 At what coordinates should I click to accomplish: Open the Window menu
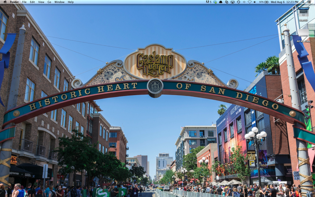[59, 2]
